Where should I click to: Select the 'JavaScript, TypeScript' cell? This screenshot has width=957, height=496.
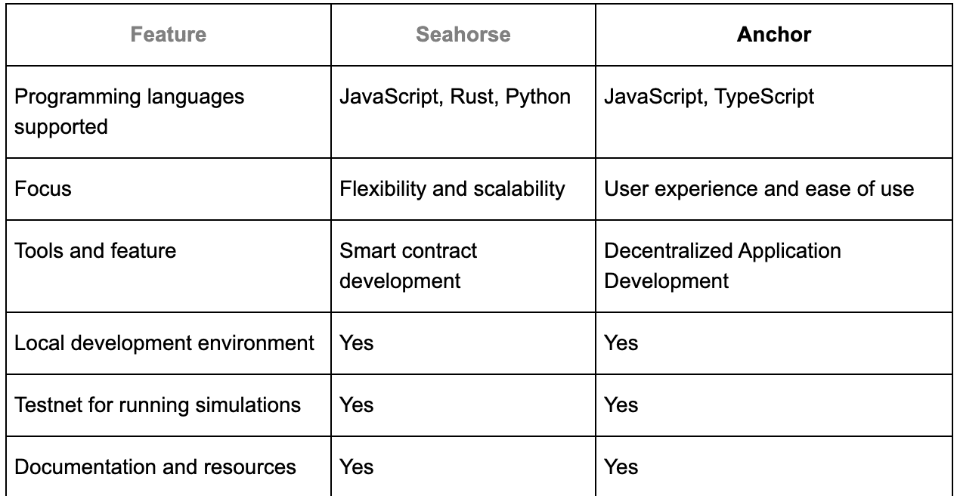pyautogui.click(x=709, y=98)
